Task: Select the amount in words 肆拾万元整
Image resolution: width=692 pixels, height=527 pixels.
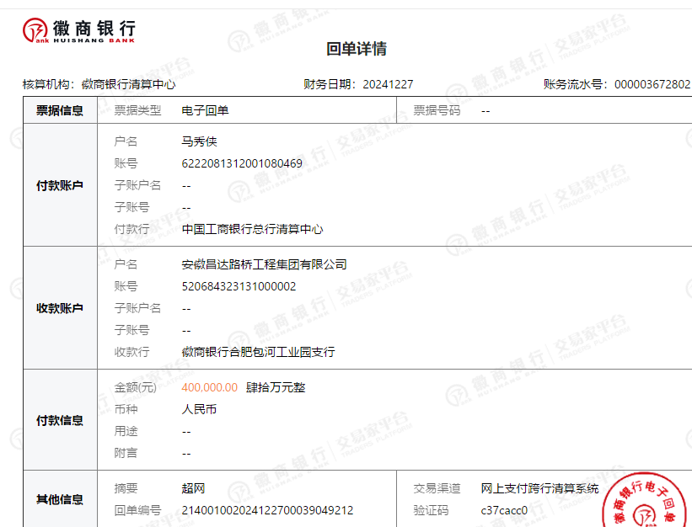Action: [276, 387]
